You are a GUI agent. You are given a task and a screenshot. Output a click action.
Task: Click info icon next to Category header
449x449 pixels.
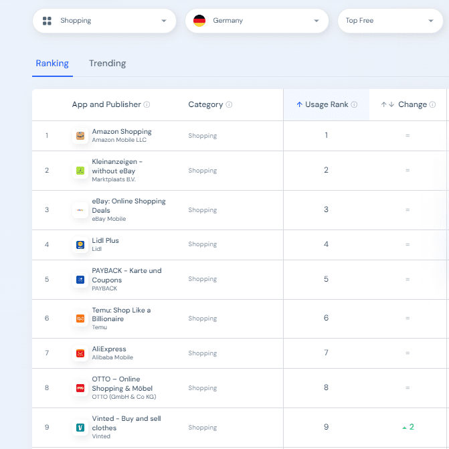[229, 104]
